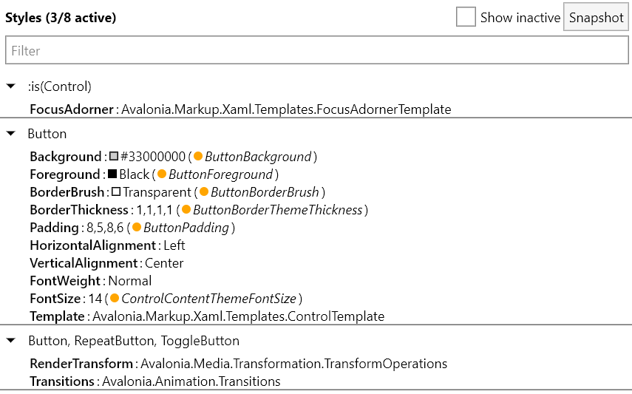This screenshot has width=632, height=394.
Task: Click the black Foreground color swatch
Action: point(112,174)
